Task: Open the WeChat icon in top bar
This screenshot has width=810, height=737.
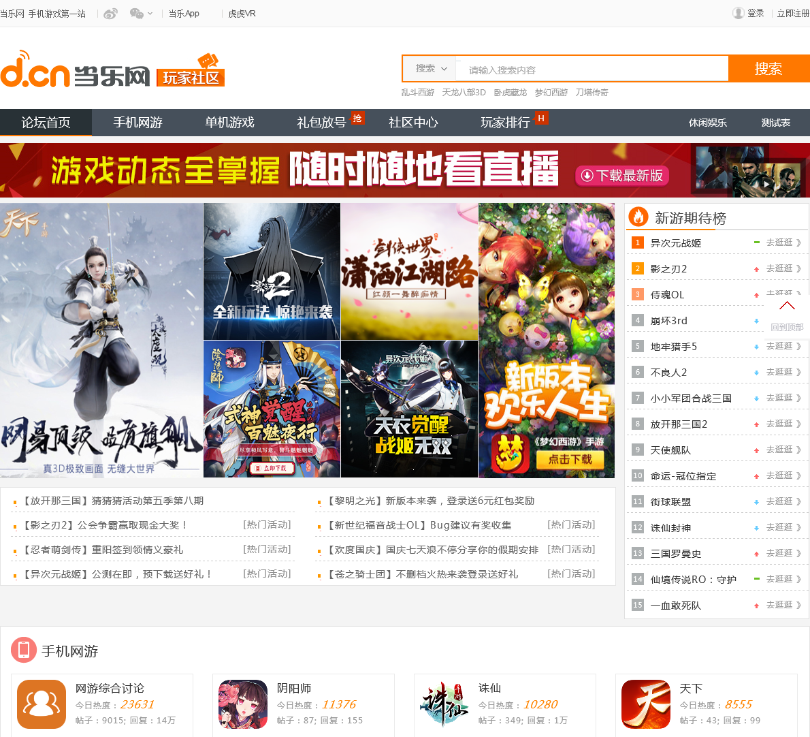Action: (136, 14)
